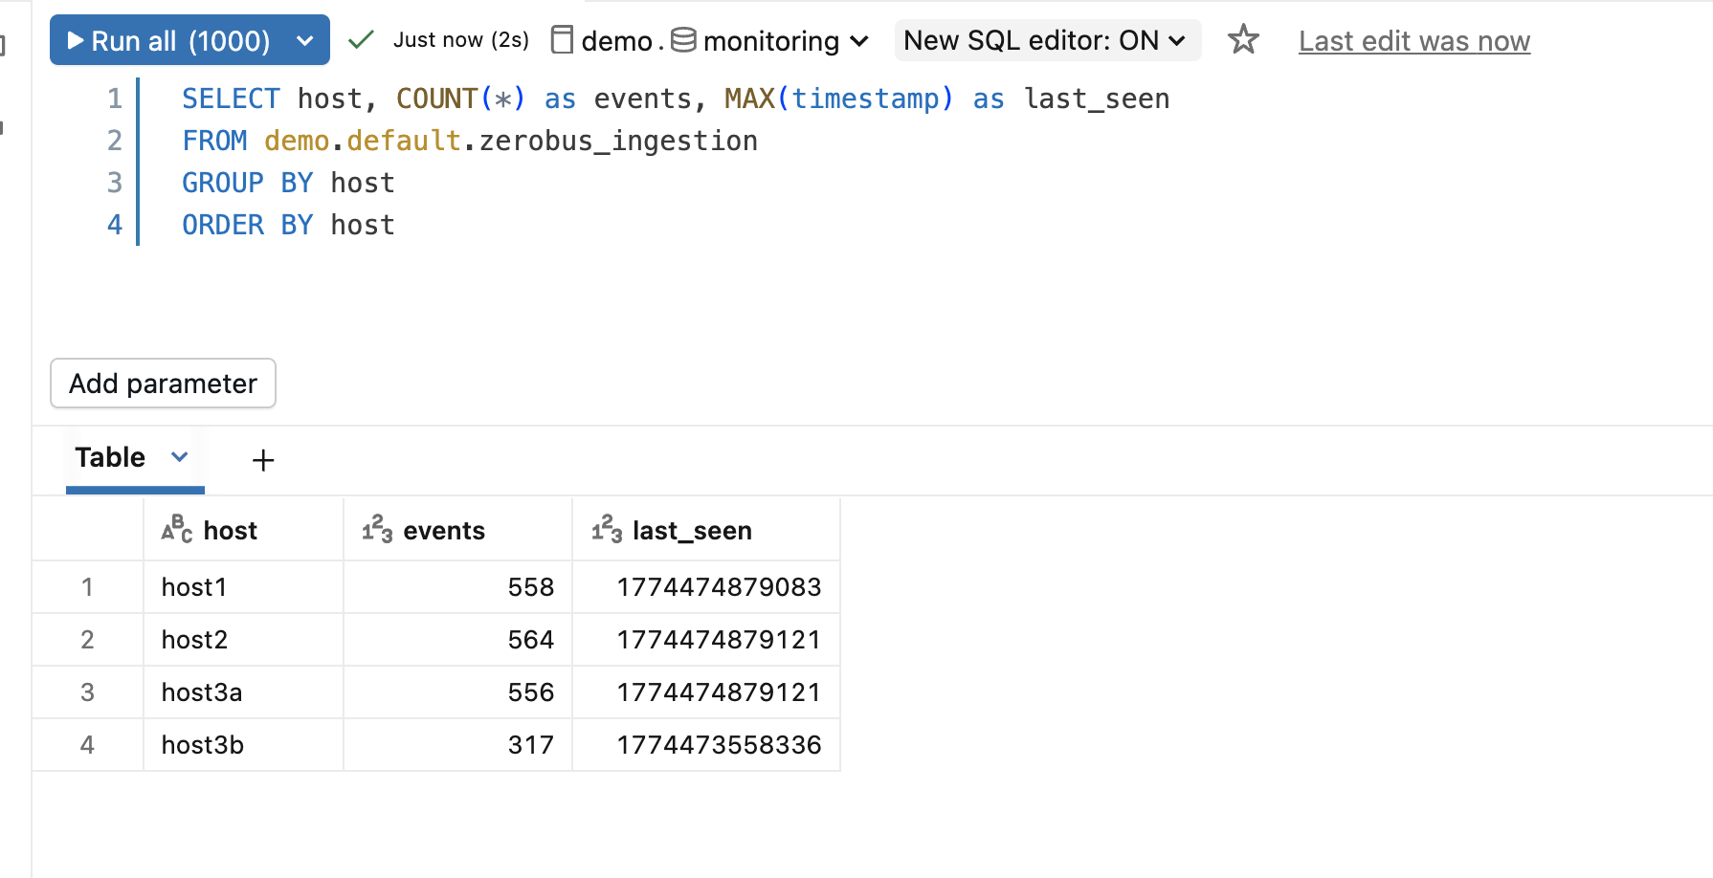Screen dimensions: 1713x878
Task: Select the Table results tab
Action: click(110, 457)
